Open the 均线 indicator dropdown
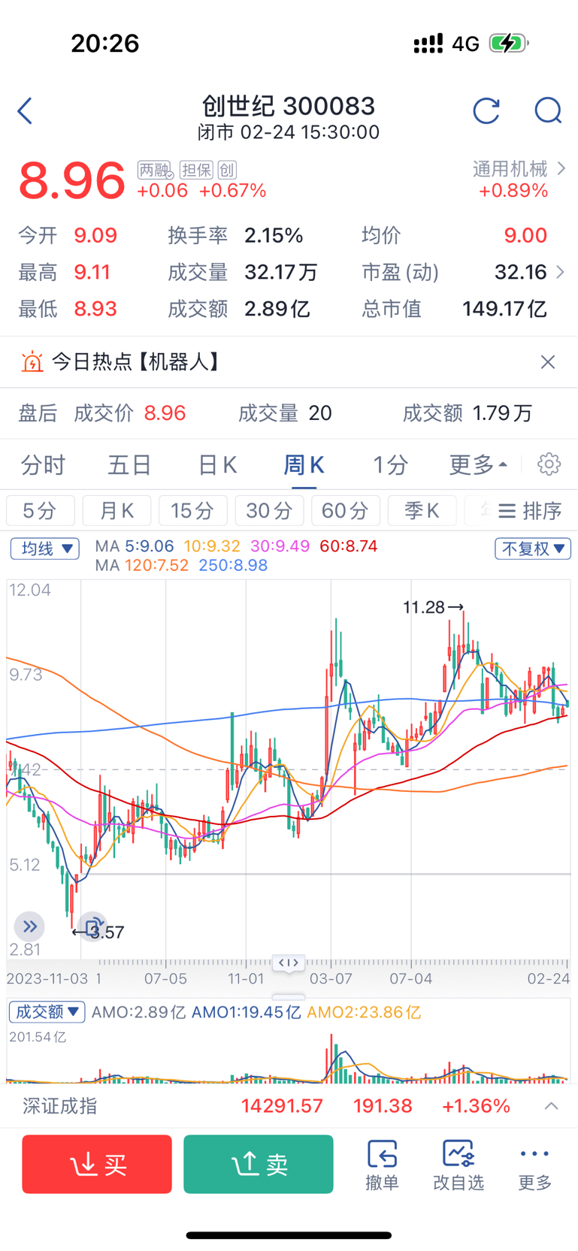 45,548
